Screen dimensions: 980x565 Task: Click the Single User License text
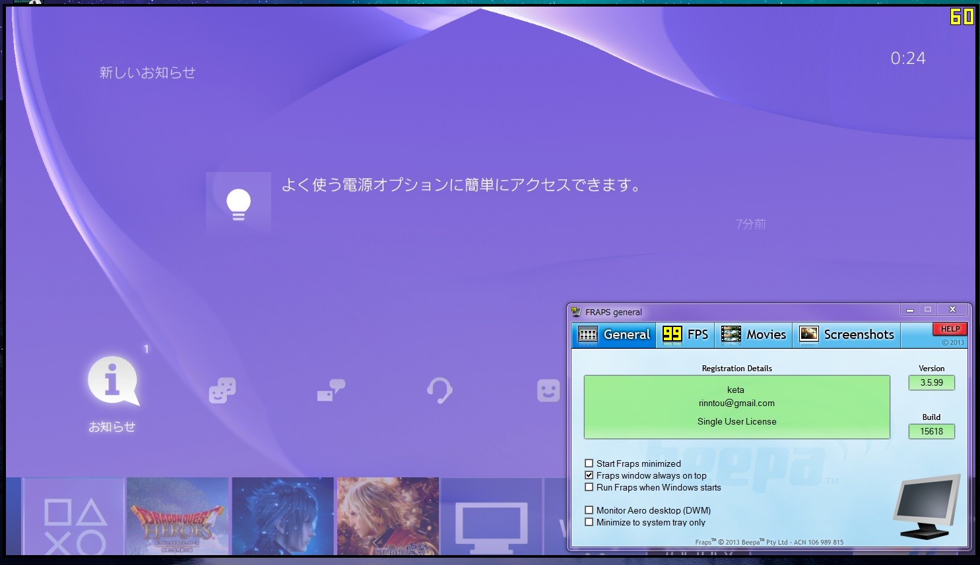[x=736, y=421]
